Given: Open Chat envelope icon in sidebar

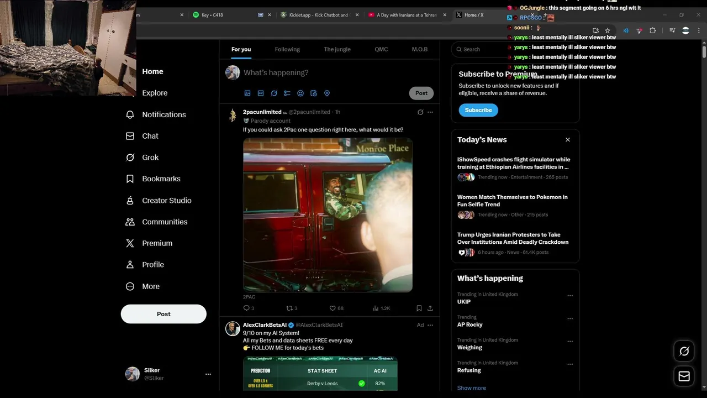Looking at the screenshot, I should point(130,136).
